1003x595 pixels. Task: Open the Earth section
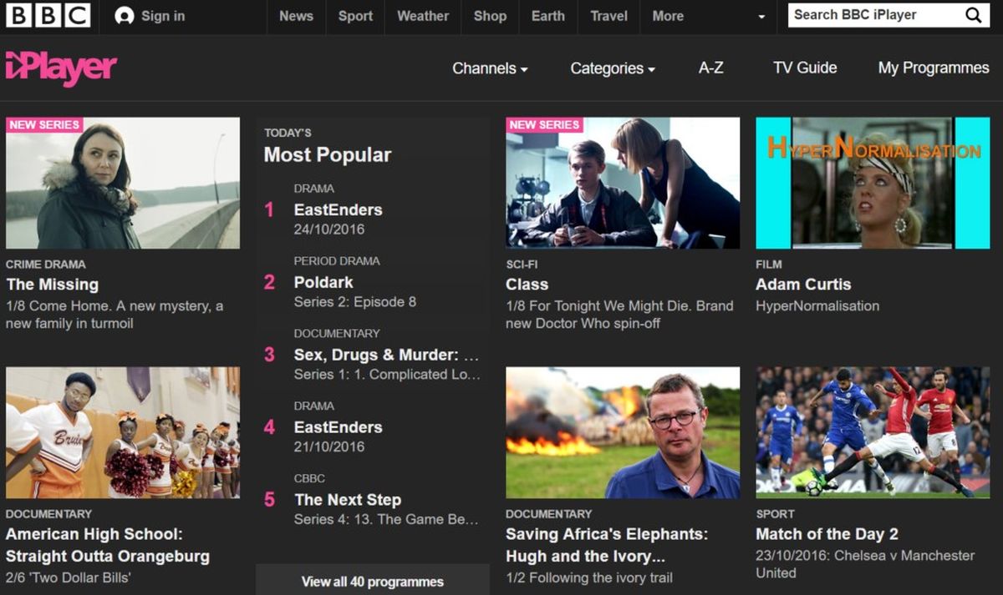[x=548, y=16]
